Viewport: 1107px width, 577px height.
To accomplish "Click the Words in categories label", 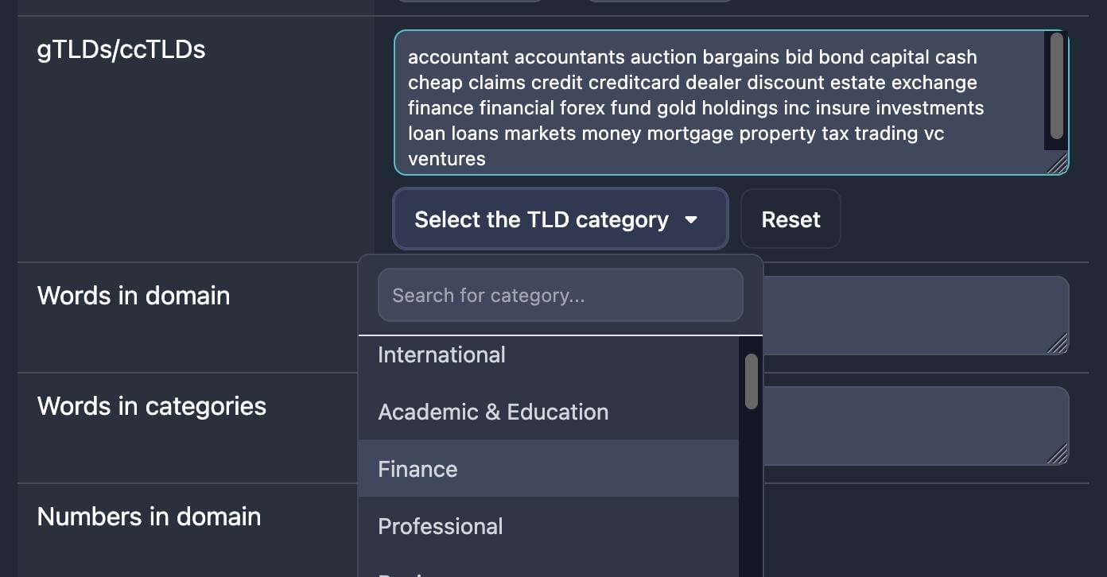I will (x=151, y=406).
